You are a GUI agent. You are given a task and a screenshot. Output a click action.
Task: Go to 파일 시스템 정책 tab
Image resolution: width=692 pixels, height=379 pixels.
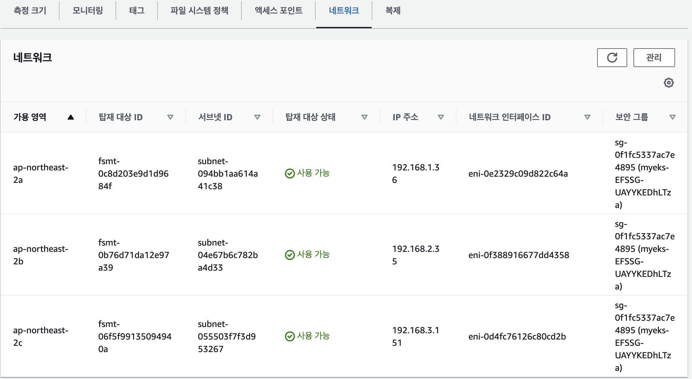[x=199, y=11]
